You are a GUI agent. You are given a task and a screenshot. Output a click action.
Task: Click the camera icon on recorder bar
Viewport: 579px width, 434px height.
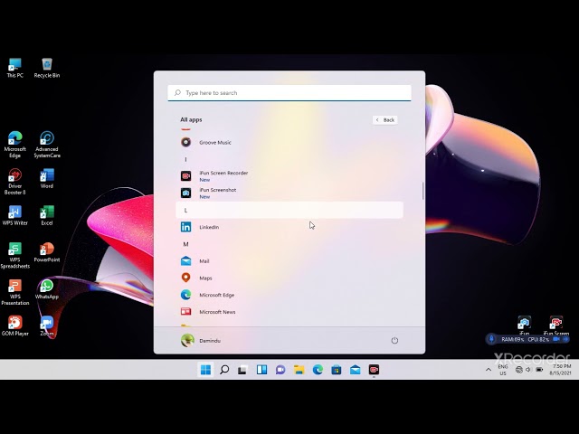click(x=556, y=339)
